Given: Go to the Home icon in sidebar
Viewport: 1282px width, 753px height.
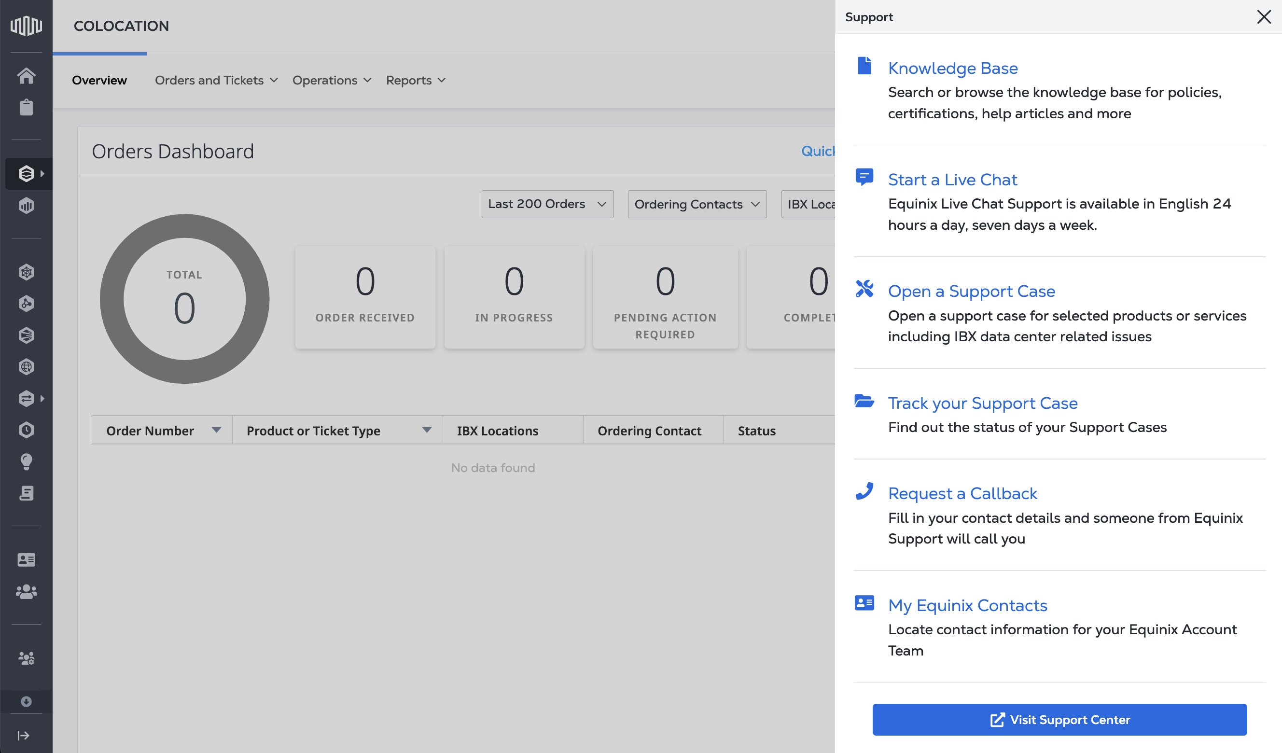Looking at the screenshot, I should point(26,76).
